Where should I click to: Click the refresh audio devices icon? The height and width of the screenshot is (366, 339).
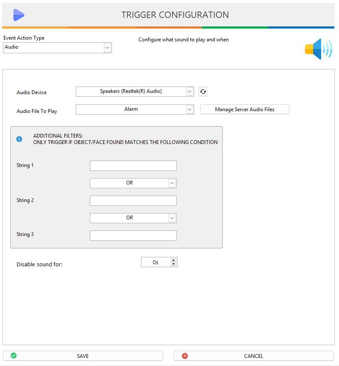click(203, 92)
